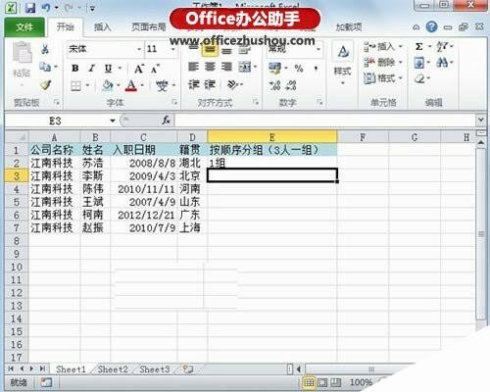The image size is (490, 392).
Task: Click the Find and Select binoculars icon
Action: pyautogui.click(x=442, y=63)
